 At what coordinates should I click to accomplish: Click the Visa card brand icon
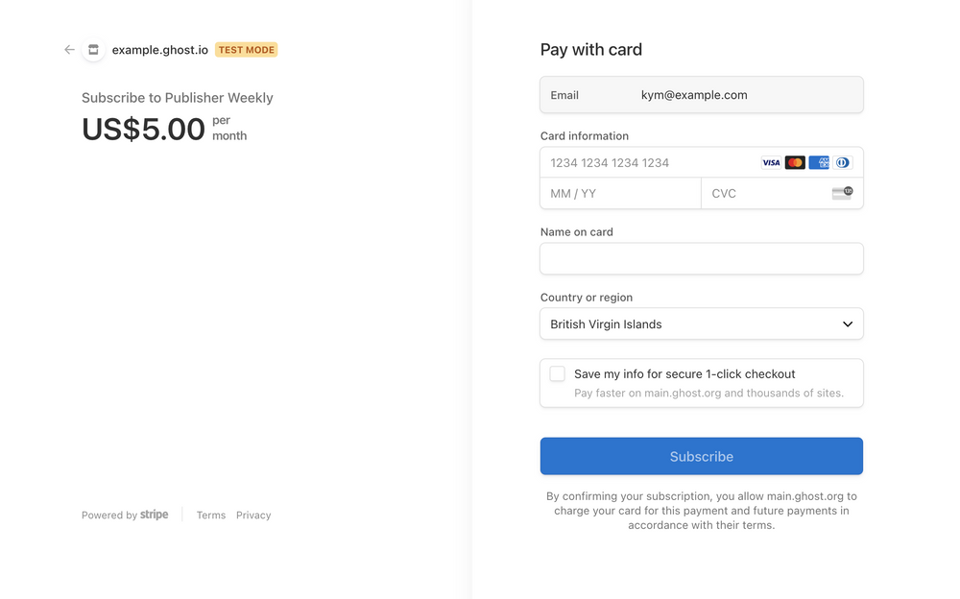click(771, 162)
